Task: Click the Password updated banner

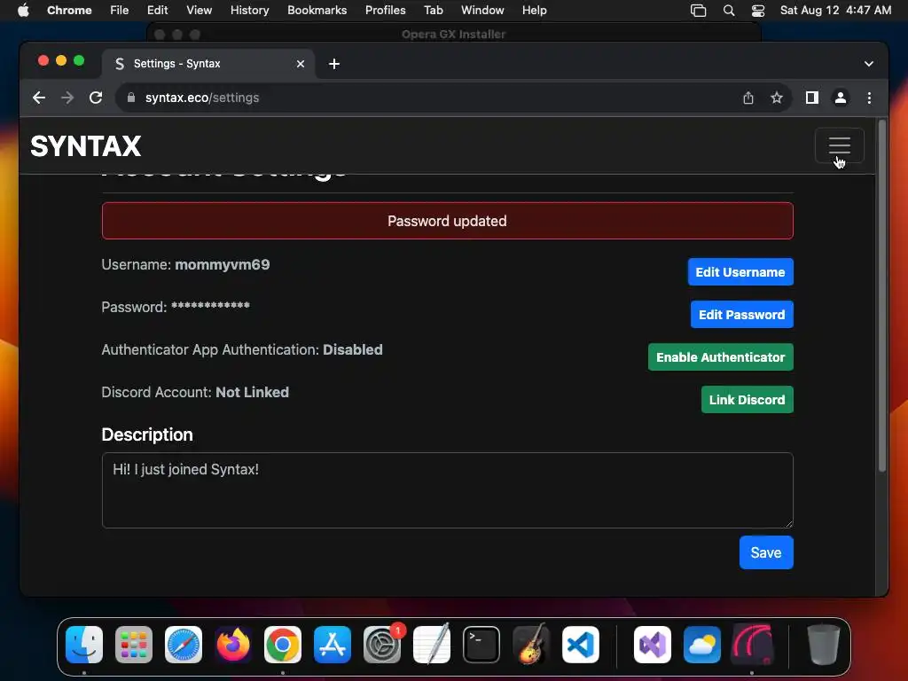Action: tap(447, 221)
